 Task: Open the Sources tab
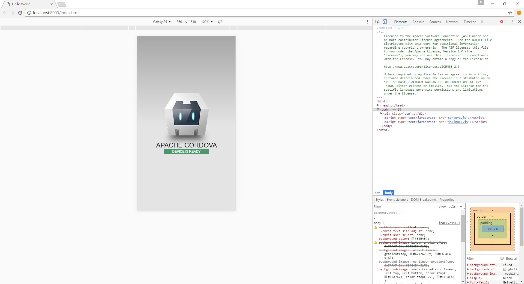tap(435, 22)
